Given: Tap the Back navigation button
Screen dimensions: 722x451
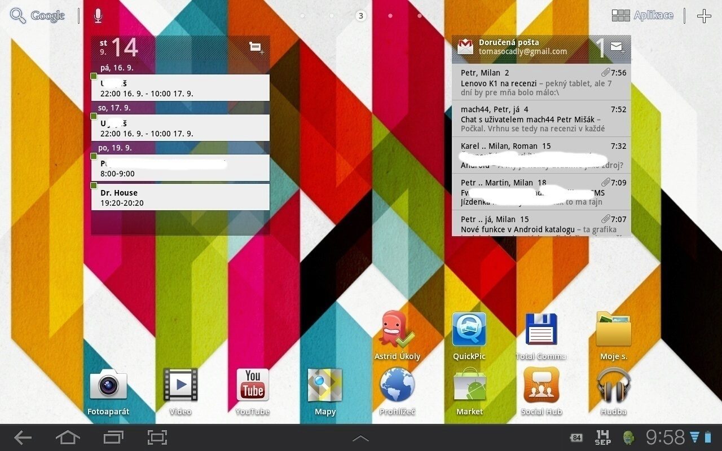Looking at the screenshot, I should pyautogui.click(x=23, y=437).
